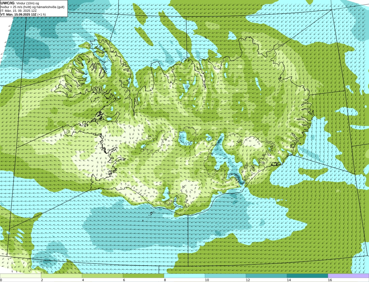
Task: Click the 4–6 m/s green legend swatch
Action: click(102, 276)
